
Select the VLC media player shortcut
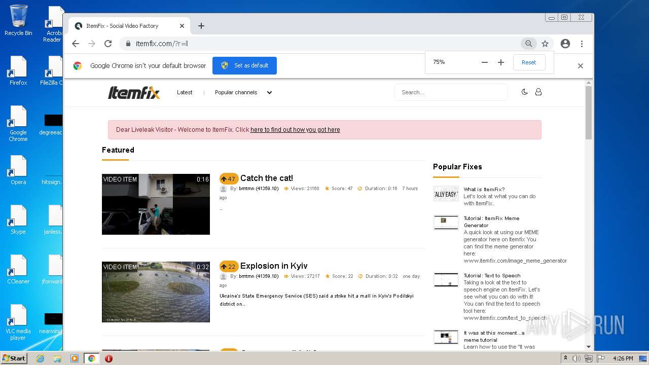18,322
